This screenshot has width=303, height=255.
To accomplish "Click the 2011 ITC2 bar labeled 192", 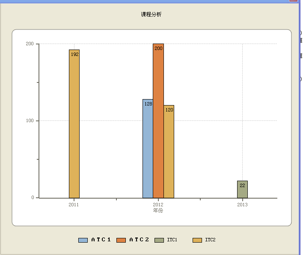I will click(74, 124).
